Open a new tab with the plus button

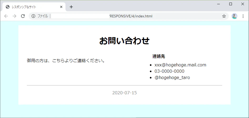(71, 7)
